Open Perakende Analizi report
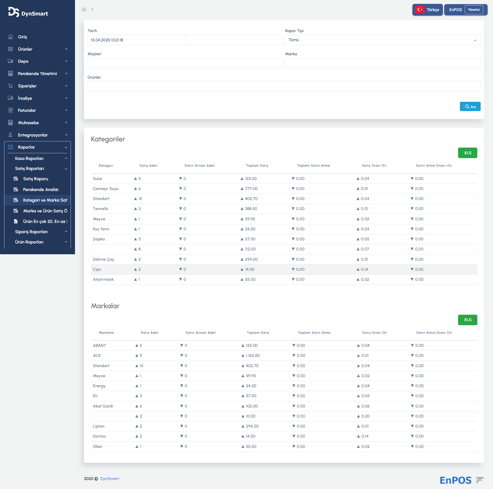 coord(41,189)
